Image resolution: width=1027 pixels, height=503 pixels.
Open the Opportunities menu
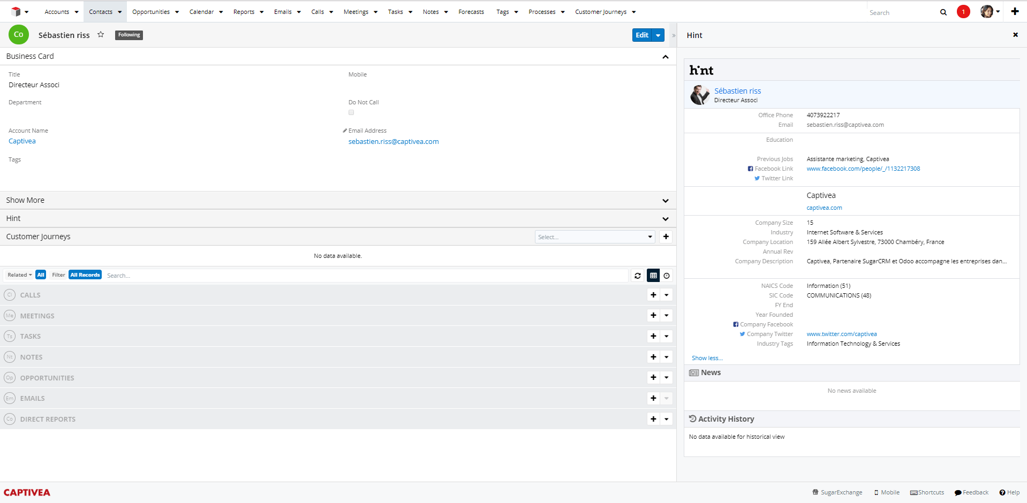[151, 11]
